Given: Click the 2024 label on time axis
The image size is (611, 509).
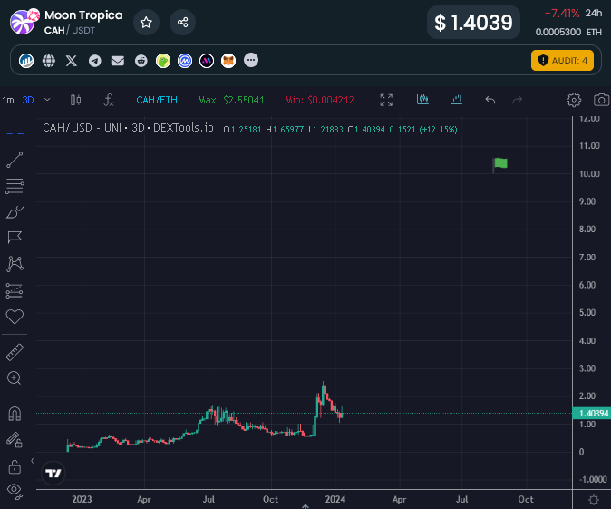Looking at the screenshot, I should [x=335, y=499].
